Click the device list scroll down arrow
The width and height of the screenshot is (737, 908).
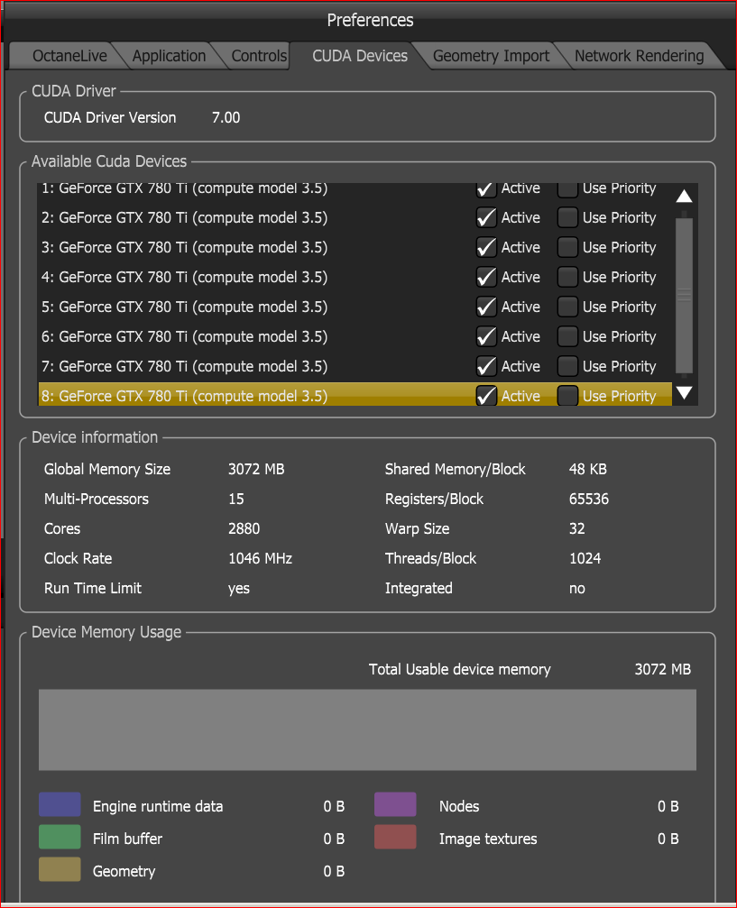[x=685, y=393]
